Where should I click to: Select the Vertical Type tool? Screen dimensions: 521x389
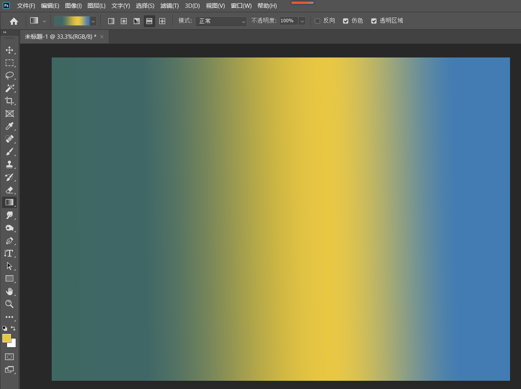point(9,253)
